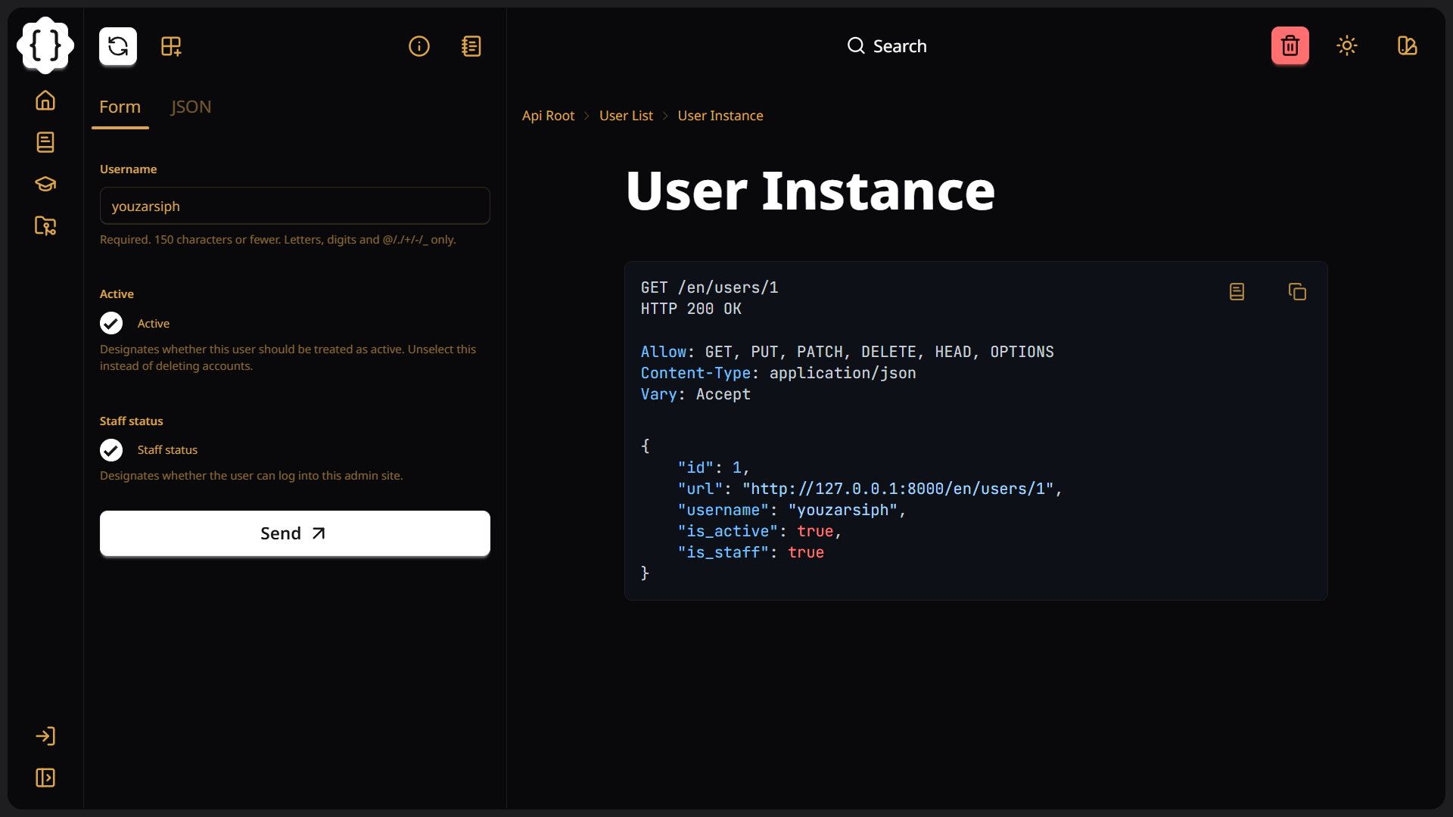
Task: Follow the User List breadcrumb link
Action: [x=626, y=116]
